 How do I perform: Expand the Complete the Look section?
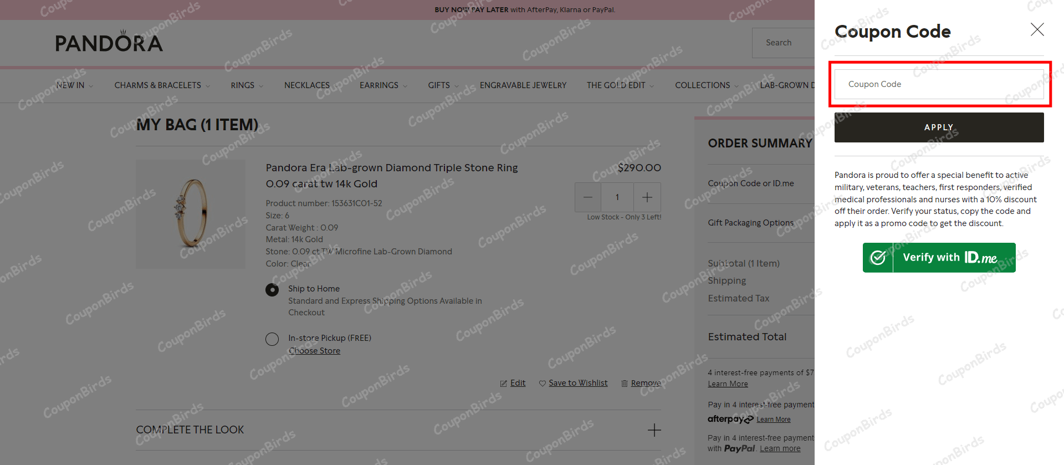click(x=654, y=430)
